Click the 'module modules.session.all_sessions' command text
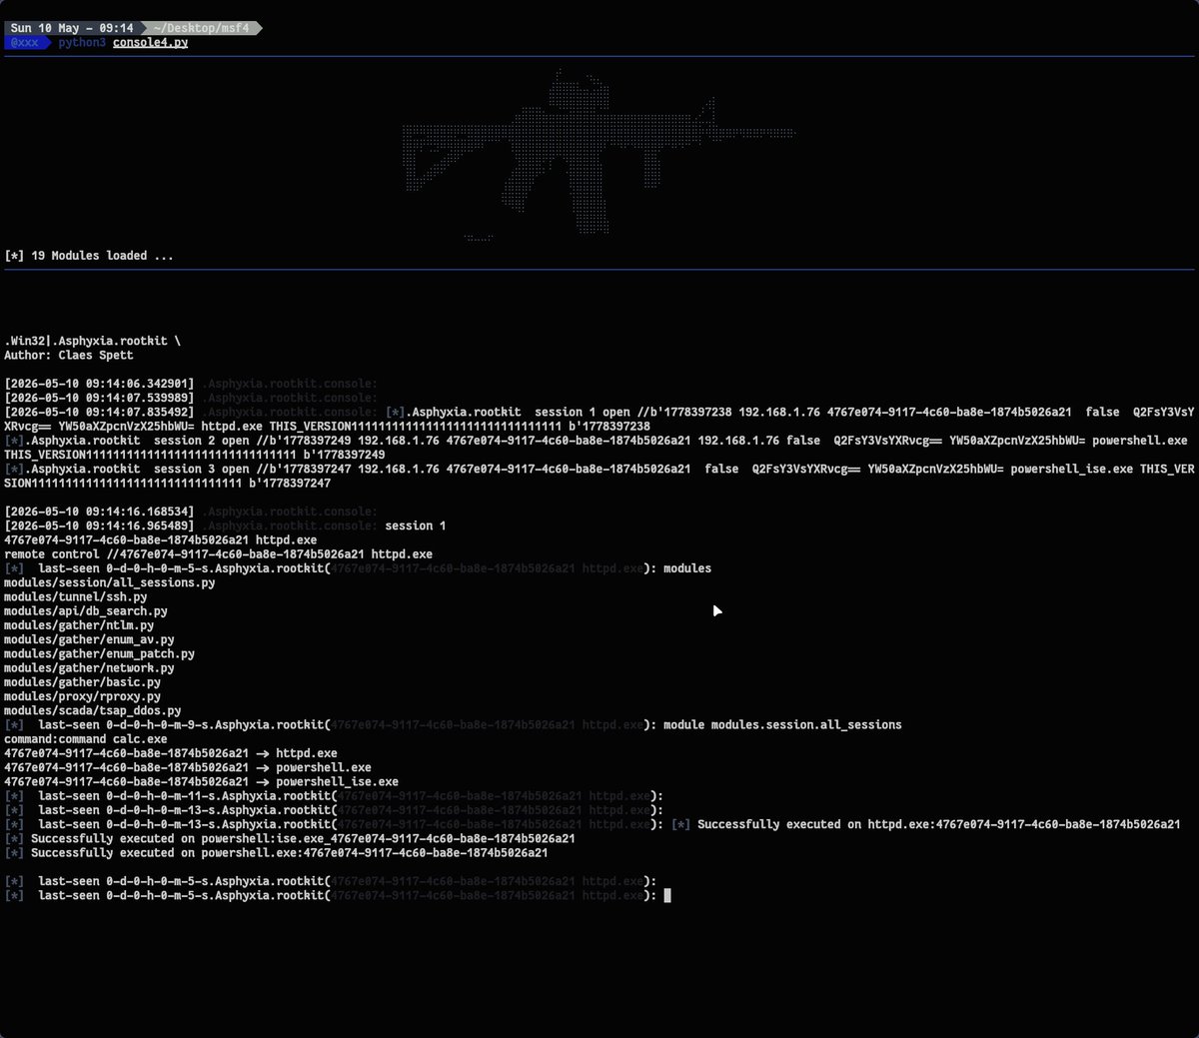The height and width of the screenshot is (1038, 1199). tap(782, 725)
